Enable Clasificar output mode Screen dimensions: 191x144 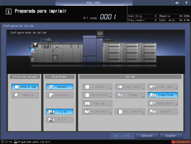coord(163,95)
